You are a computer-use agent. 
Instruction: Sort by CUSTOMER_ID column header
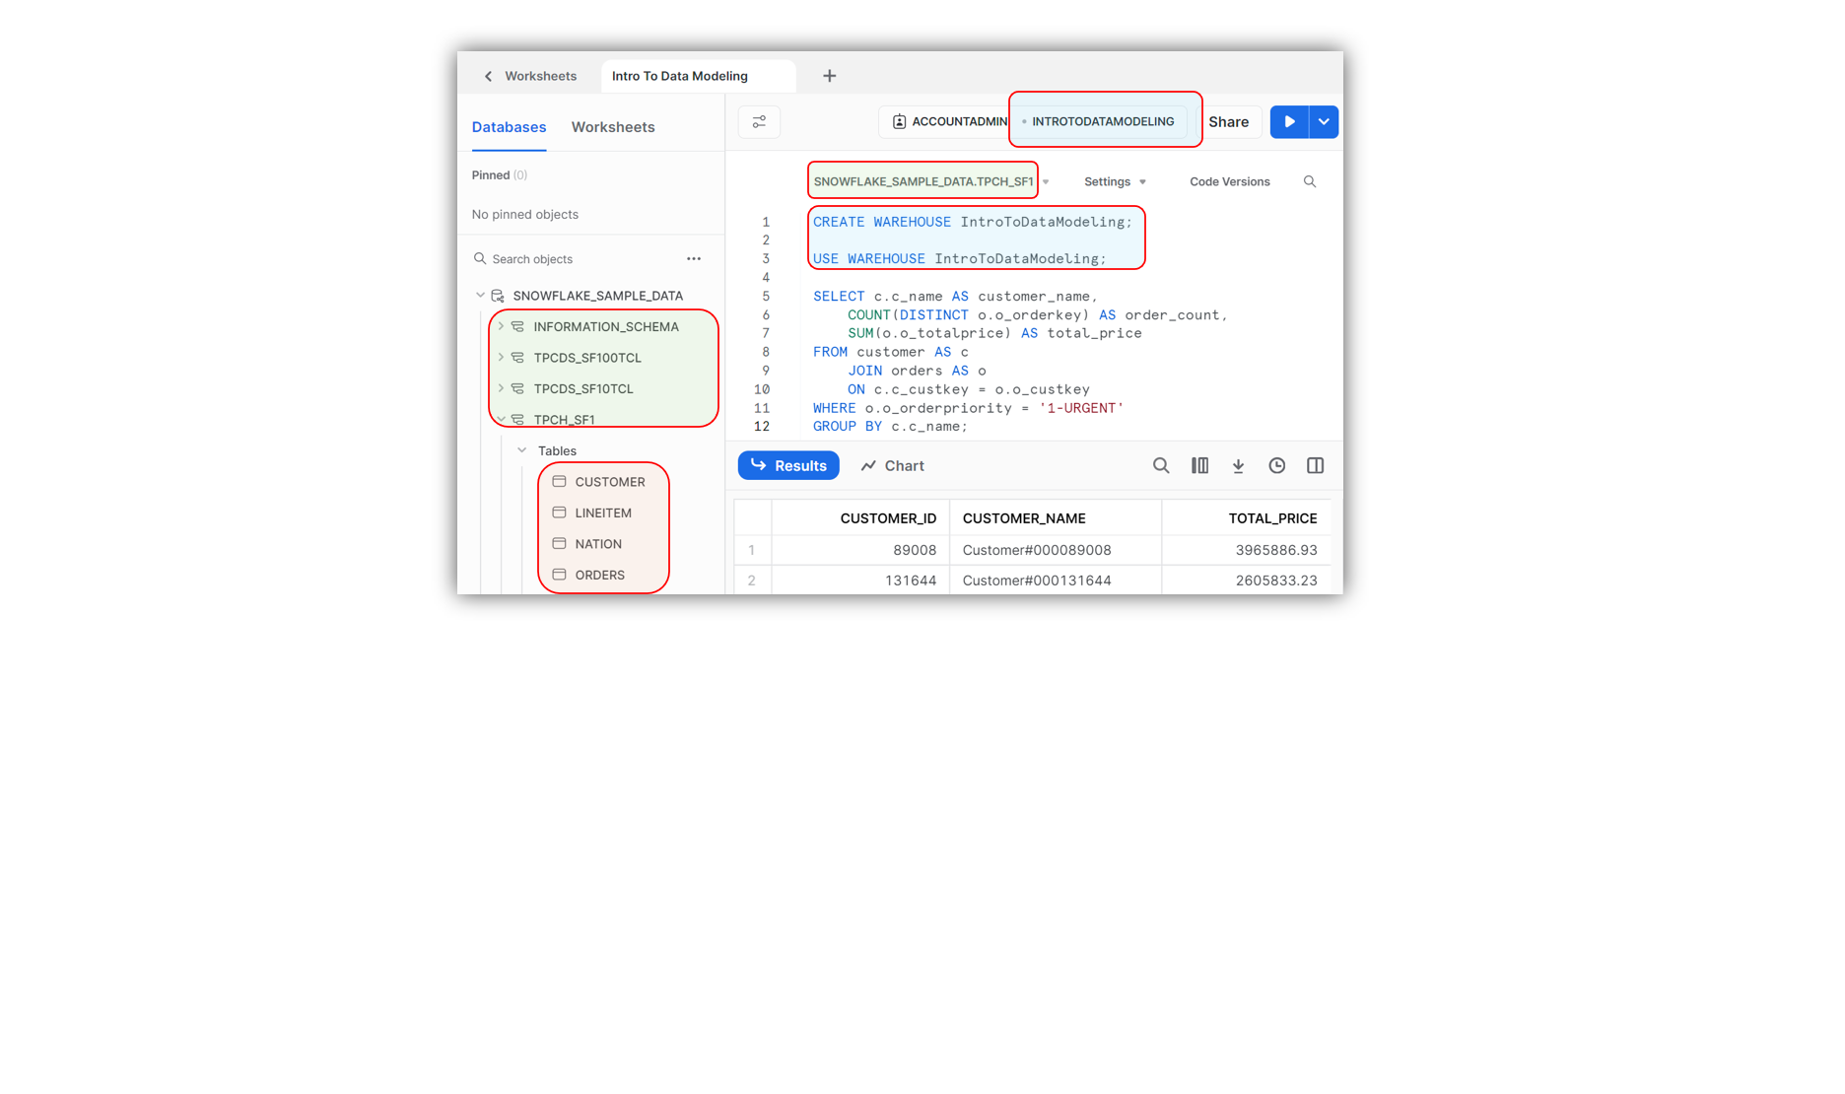click(860, 518)
